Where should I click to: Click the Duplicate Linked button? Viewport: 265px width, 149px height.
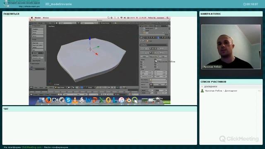[x=38, y=45]
